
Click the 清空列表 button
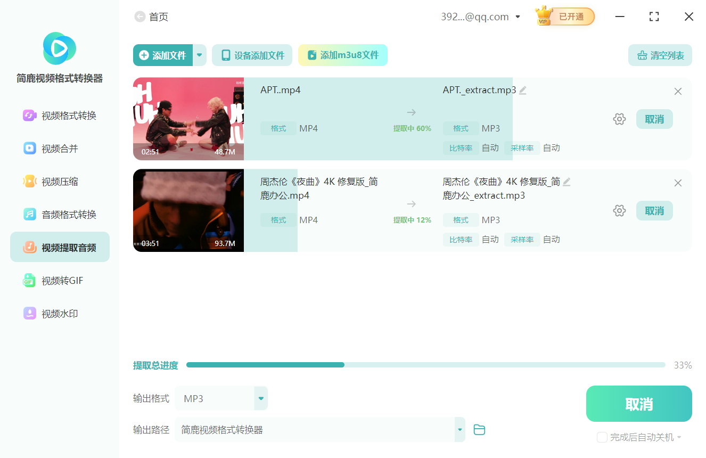660,55
